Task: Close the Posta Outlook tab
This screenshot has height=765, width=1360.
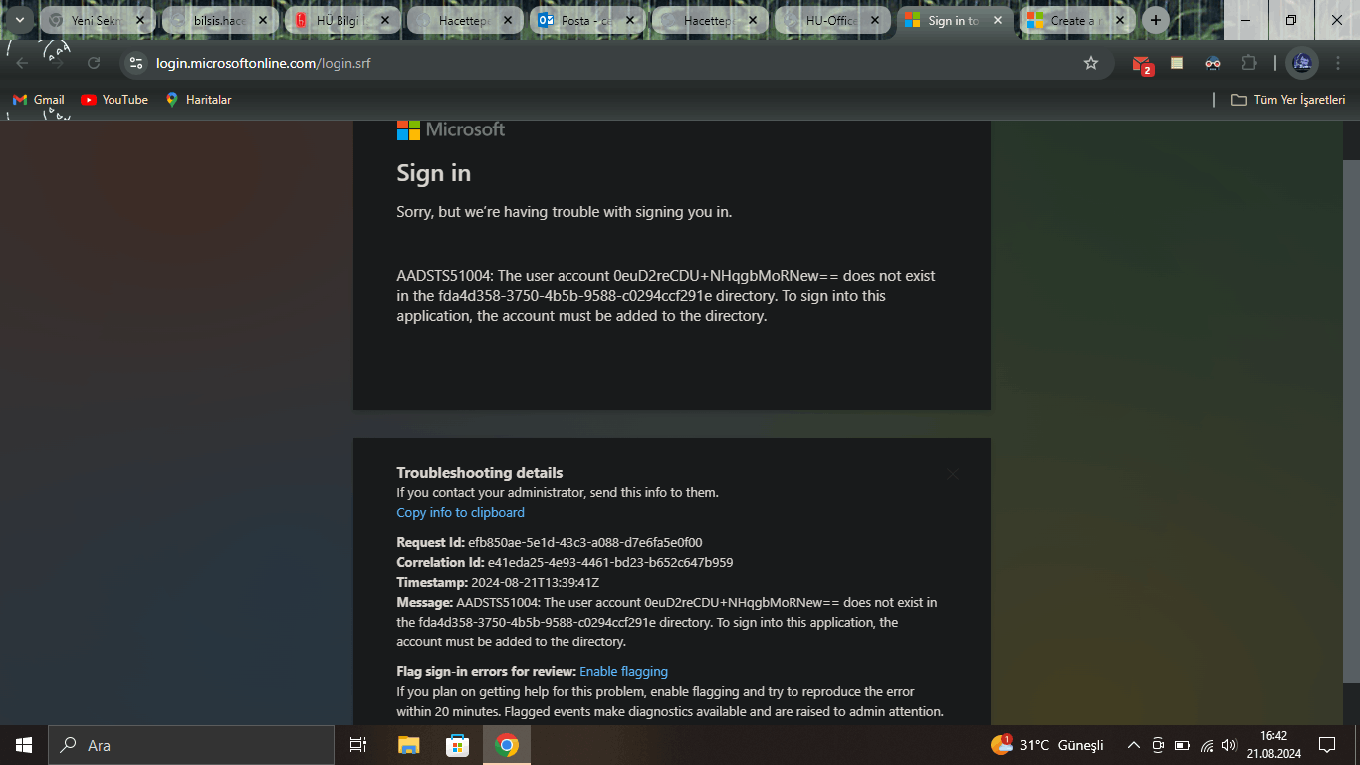Action: coord(630,20)
